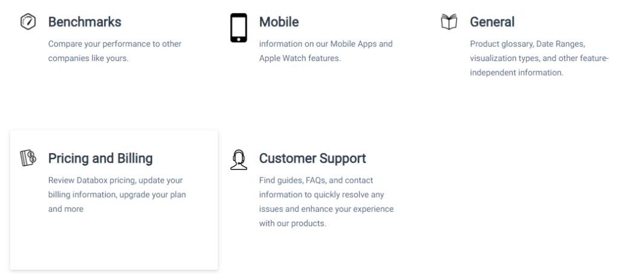Click the "Apple Watch features." text line
Viewport: 620px width, 274px height.
coord(300,59)
